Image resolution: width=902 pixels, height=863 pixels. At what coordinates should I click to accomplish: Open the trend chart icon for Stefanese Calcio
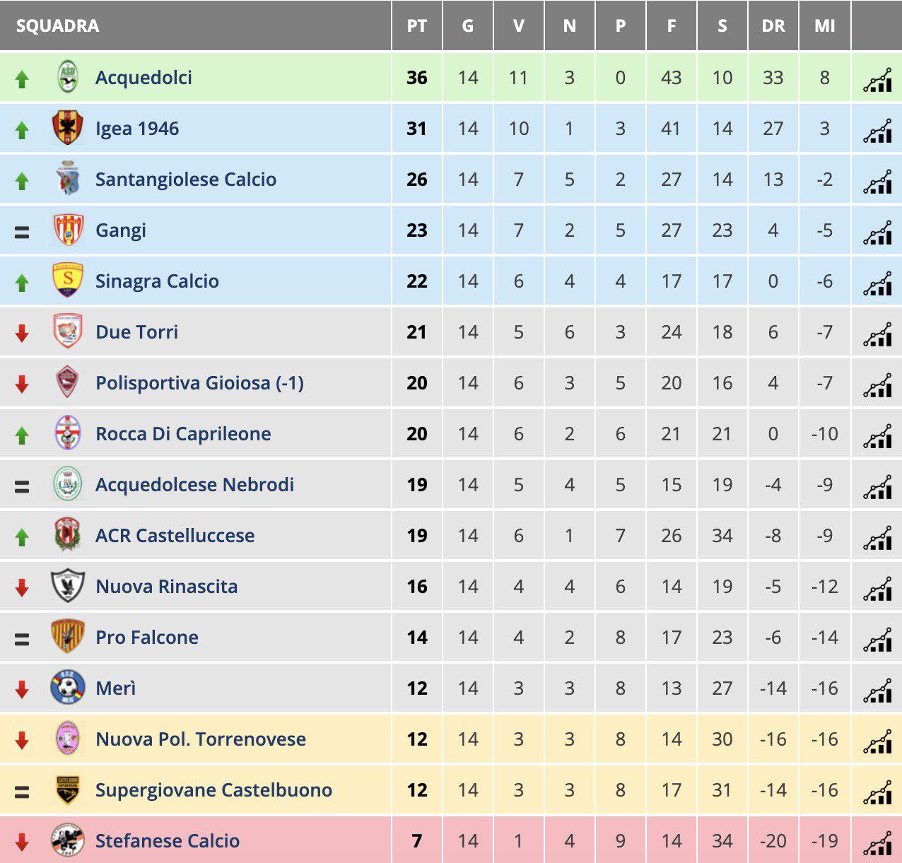877,844
